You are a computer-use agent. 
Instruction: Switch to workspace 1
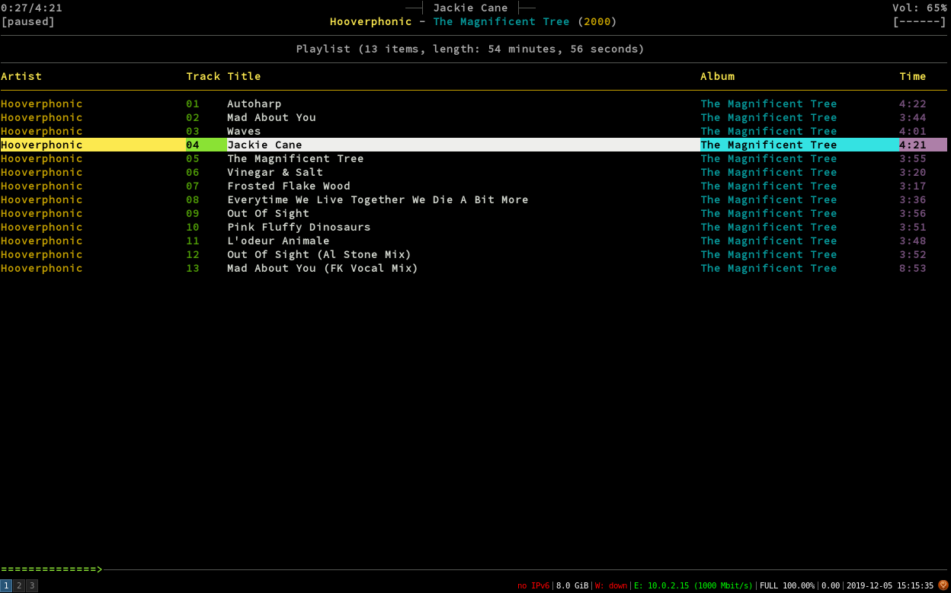tap(6, 585)
